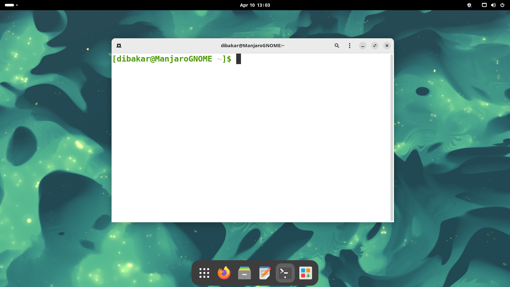Show all applications grid in dock
The image size is (510, 287).
point(204,273)
